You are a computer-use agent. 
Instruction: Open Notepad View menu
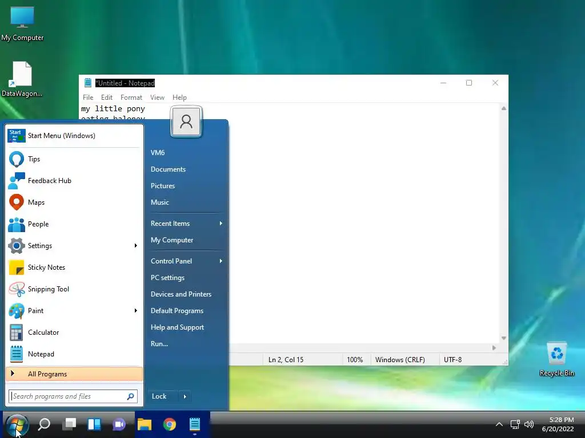tap(158, 97)
